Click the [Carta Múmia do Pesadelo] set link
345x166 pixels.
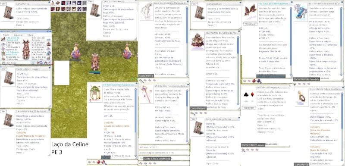31,136
